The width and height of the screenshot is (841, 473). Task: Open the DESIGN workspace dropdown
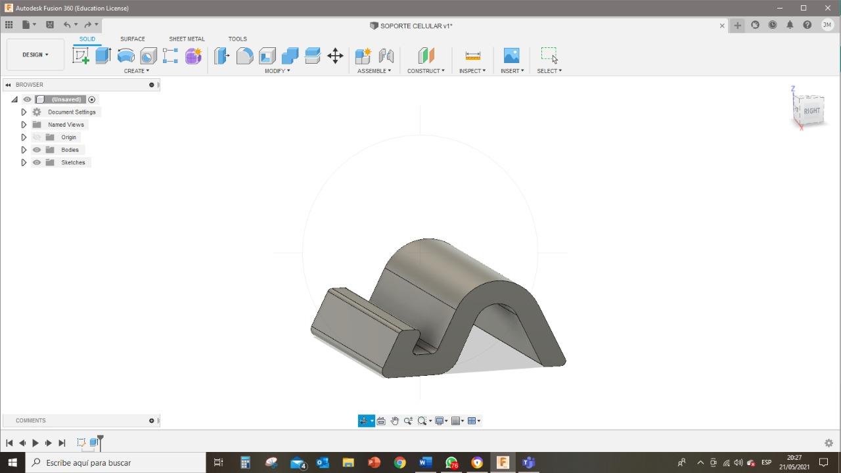pyautogui.click(x=35, y=55)
